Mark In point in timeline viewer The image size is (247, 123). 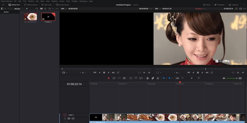click(238, 73)
